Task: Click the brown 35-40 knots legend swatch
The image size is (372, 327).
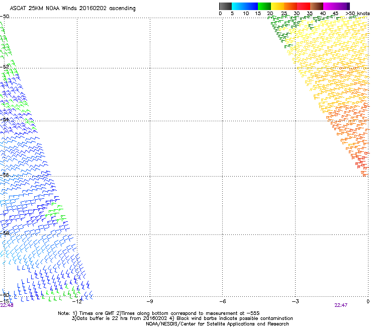Action: tap(317, 6)
